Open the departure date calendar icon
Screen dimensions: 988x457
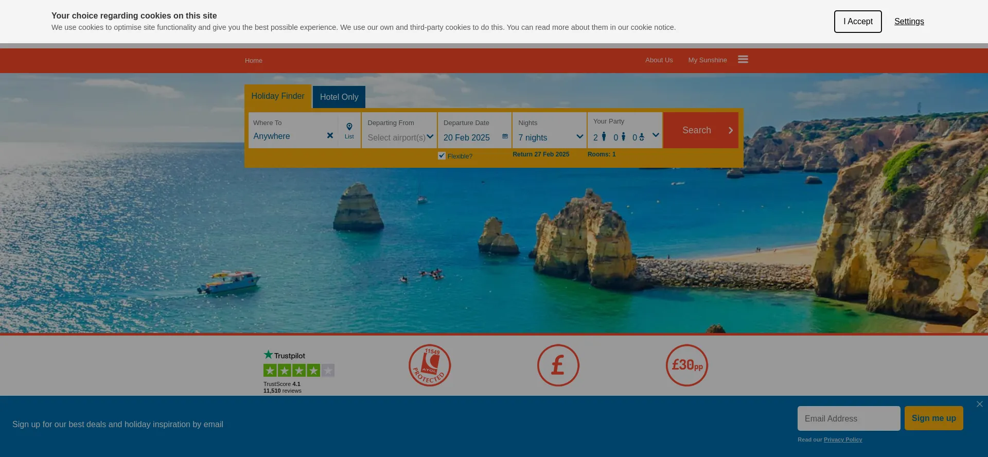[505, 136]
